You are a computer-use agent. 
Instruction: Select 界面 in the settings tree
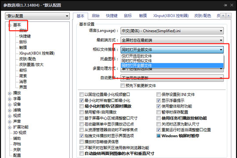click(23, 87)
